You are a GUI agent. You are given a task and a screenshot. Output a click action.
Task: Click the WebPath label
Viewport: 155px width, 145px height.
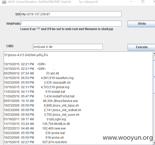point(13,24)
